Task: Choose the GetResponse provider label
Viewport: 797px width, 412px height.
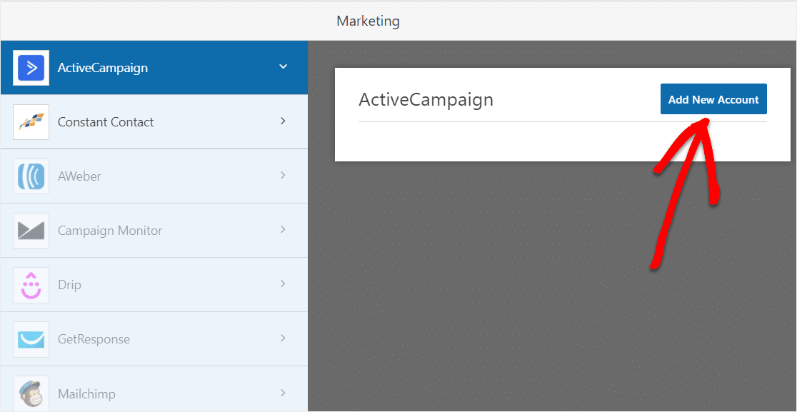Action: point(94,339)
